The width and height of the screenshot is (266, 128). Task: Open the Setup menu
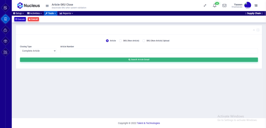[x=19, y=13]
